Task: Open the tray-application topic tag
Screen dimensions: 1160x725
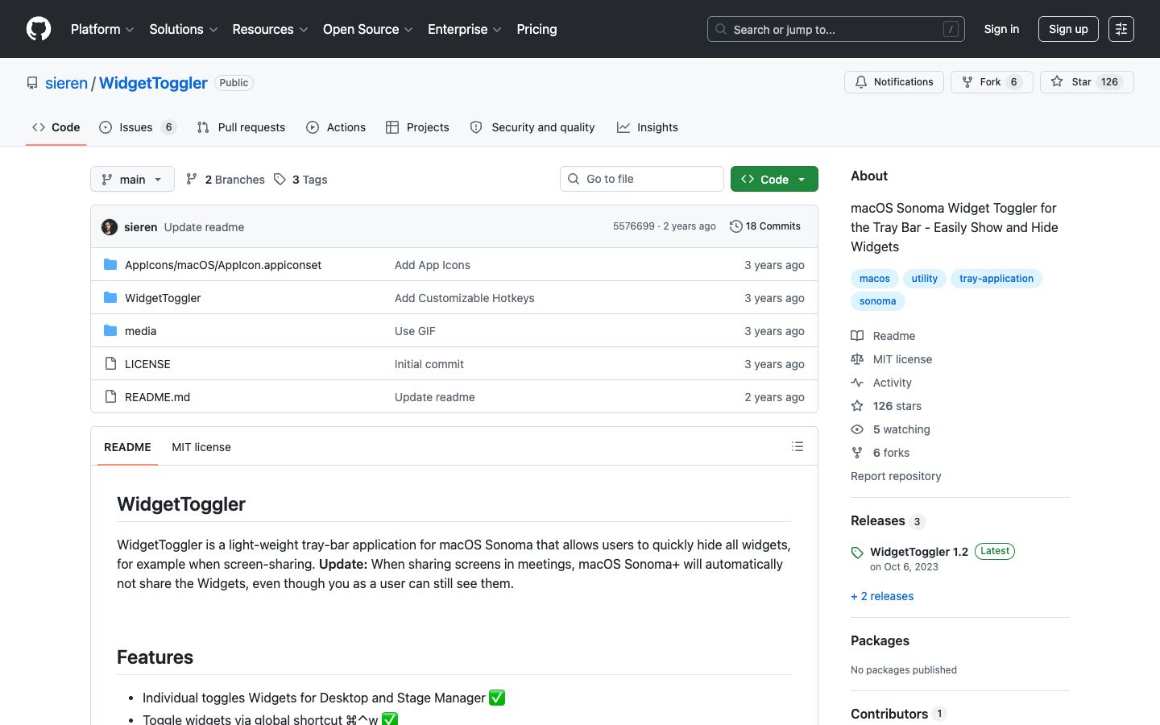Action: click(x=996, y=279)
